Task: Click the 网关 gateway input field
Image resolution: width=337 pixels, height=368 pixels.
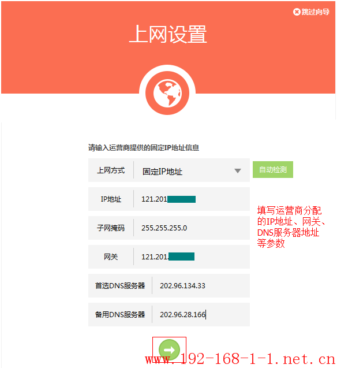Action: (192, 257)
